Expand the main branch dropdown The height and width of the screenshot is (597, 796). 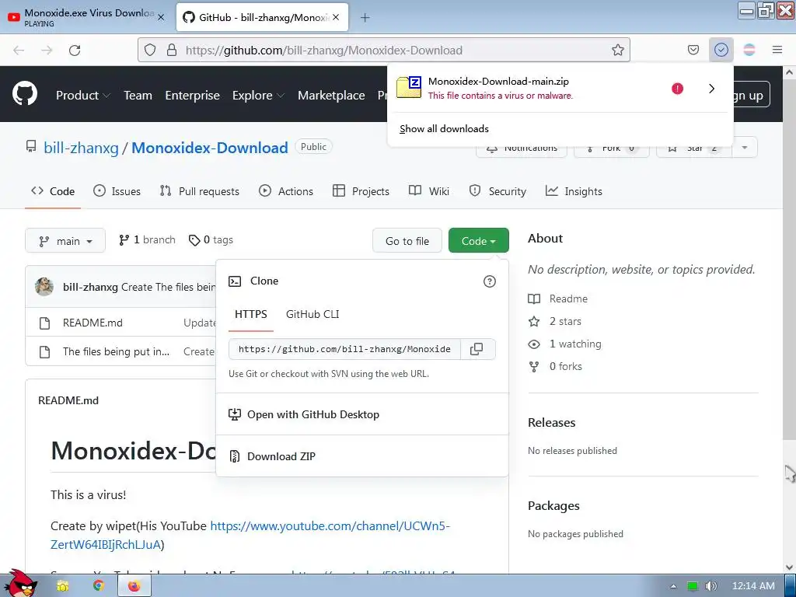pyautogui.click(x=65, y=241)
